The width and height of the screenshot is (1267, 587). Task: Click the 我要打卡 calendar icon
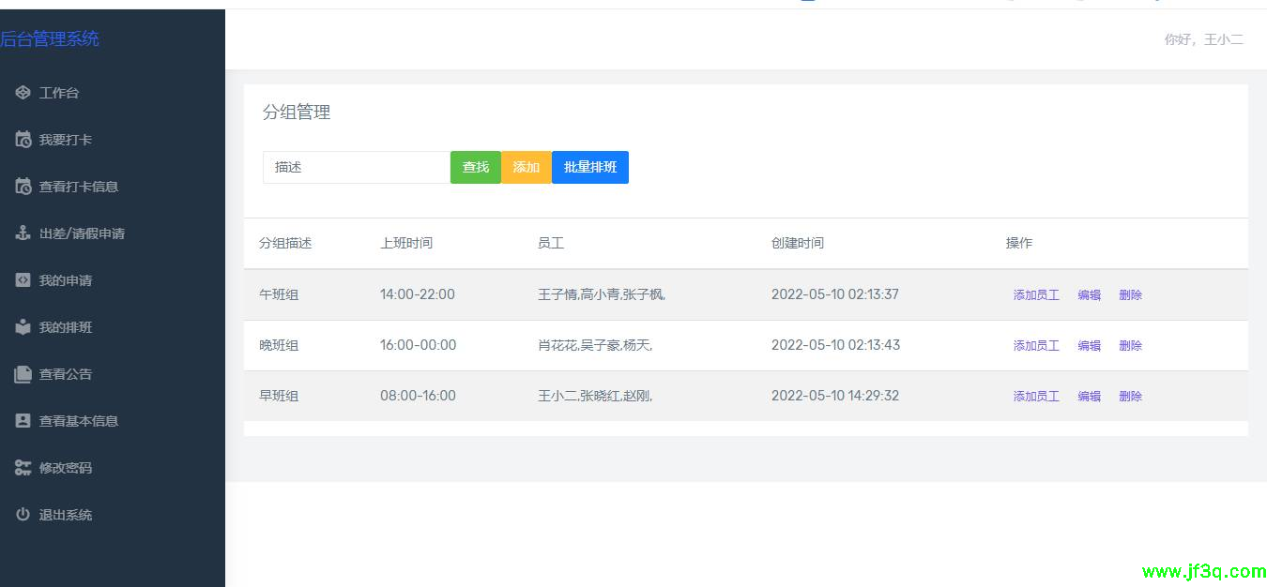[23, 140]
